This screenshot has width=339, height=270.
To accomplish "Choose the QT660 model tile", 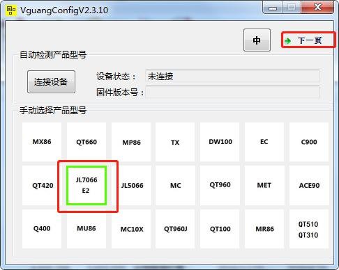I will [x=86, y=142].
